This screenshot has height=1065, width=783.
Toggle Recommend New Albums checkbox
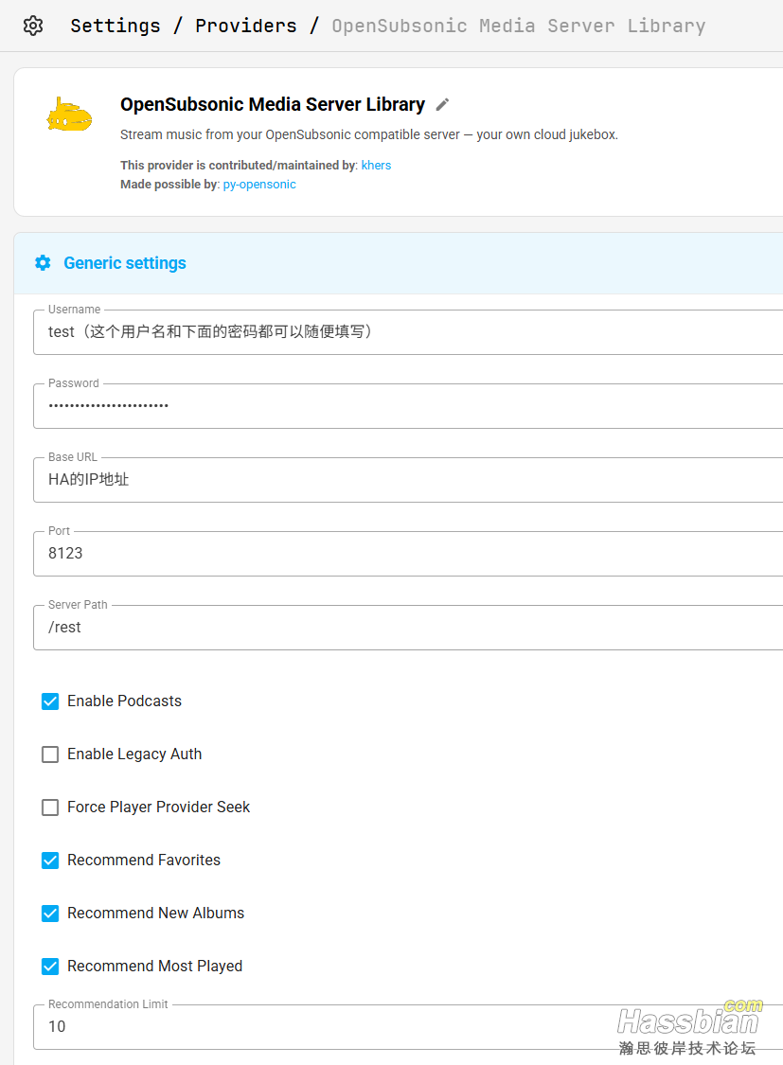(x=50, y=914)
